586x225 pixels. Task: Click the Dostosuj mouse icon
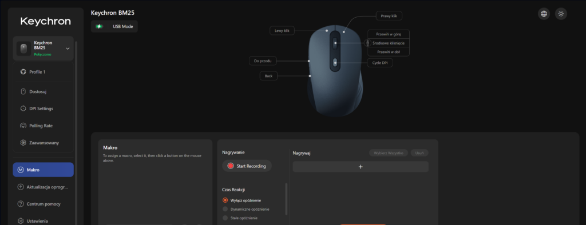[x=23, y=91]
